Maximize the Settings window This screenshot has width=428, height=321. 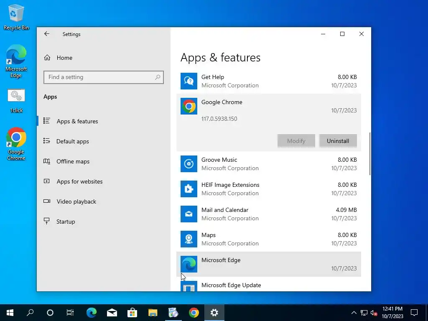coord(342,34)
